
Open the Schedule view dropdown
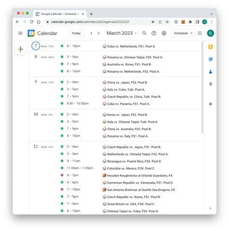[x=183, y=33]
